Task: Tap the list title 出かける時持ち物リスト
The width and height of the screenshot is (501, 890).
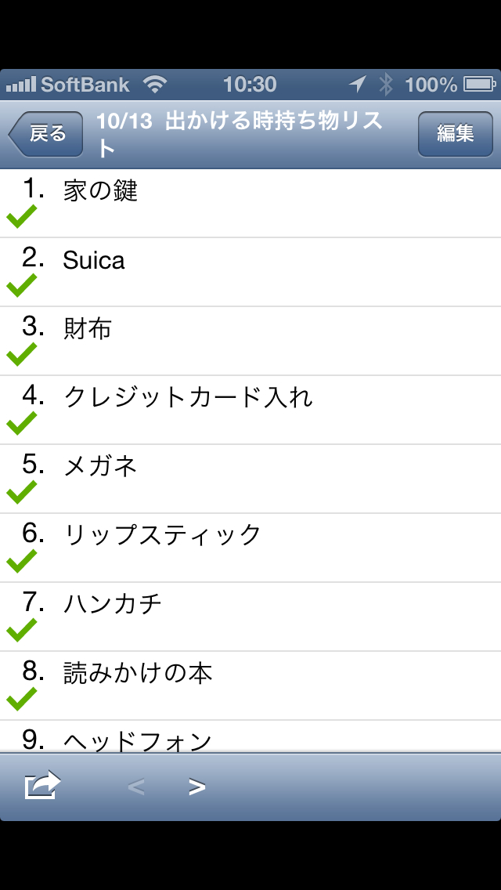Action: (239, 134)
